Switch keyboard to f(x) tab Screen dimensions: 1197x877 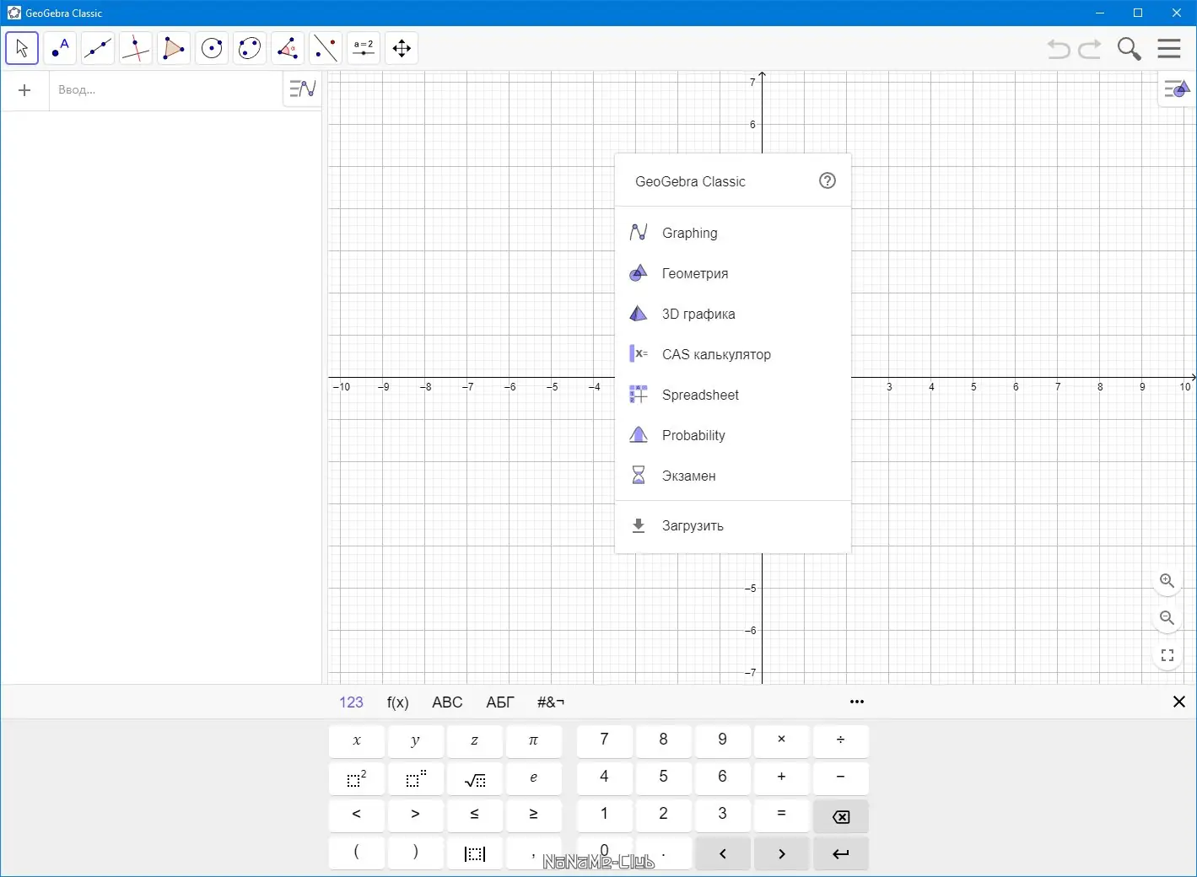[398, 702]
